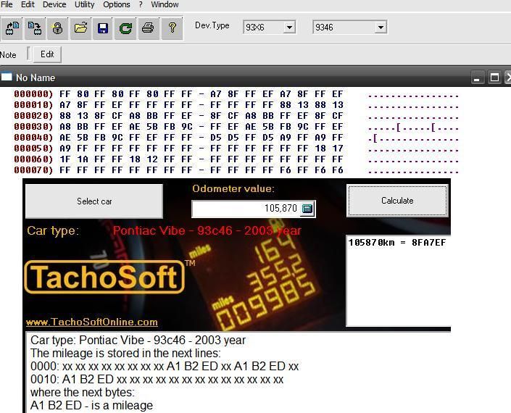Image resolution: width=511 pixels, height=413 pixels.
Task: Click the Edit note button
Action: [x=47, y=54]
